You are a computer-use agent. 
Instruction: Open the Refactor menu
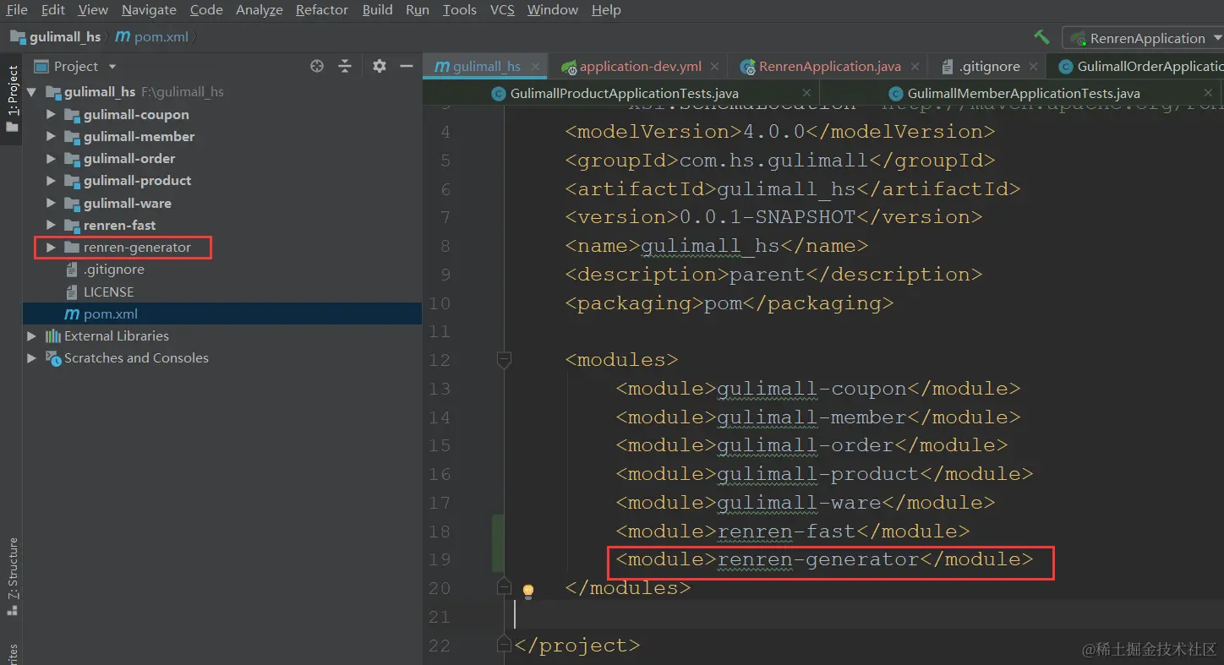coord(322,9)
